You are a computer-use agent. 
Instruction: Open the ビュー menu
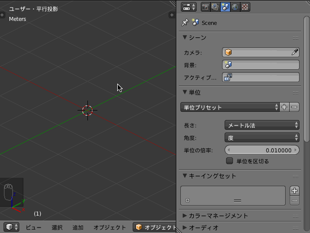[33, 227]
